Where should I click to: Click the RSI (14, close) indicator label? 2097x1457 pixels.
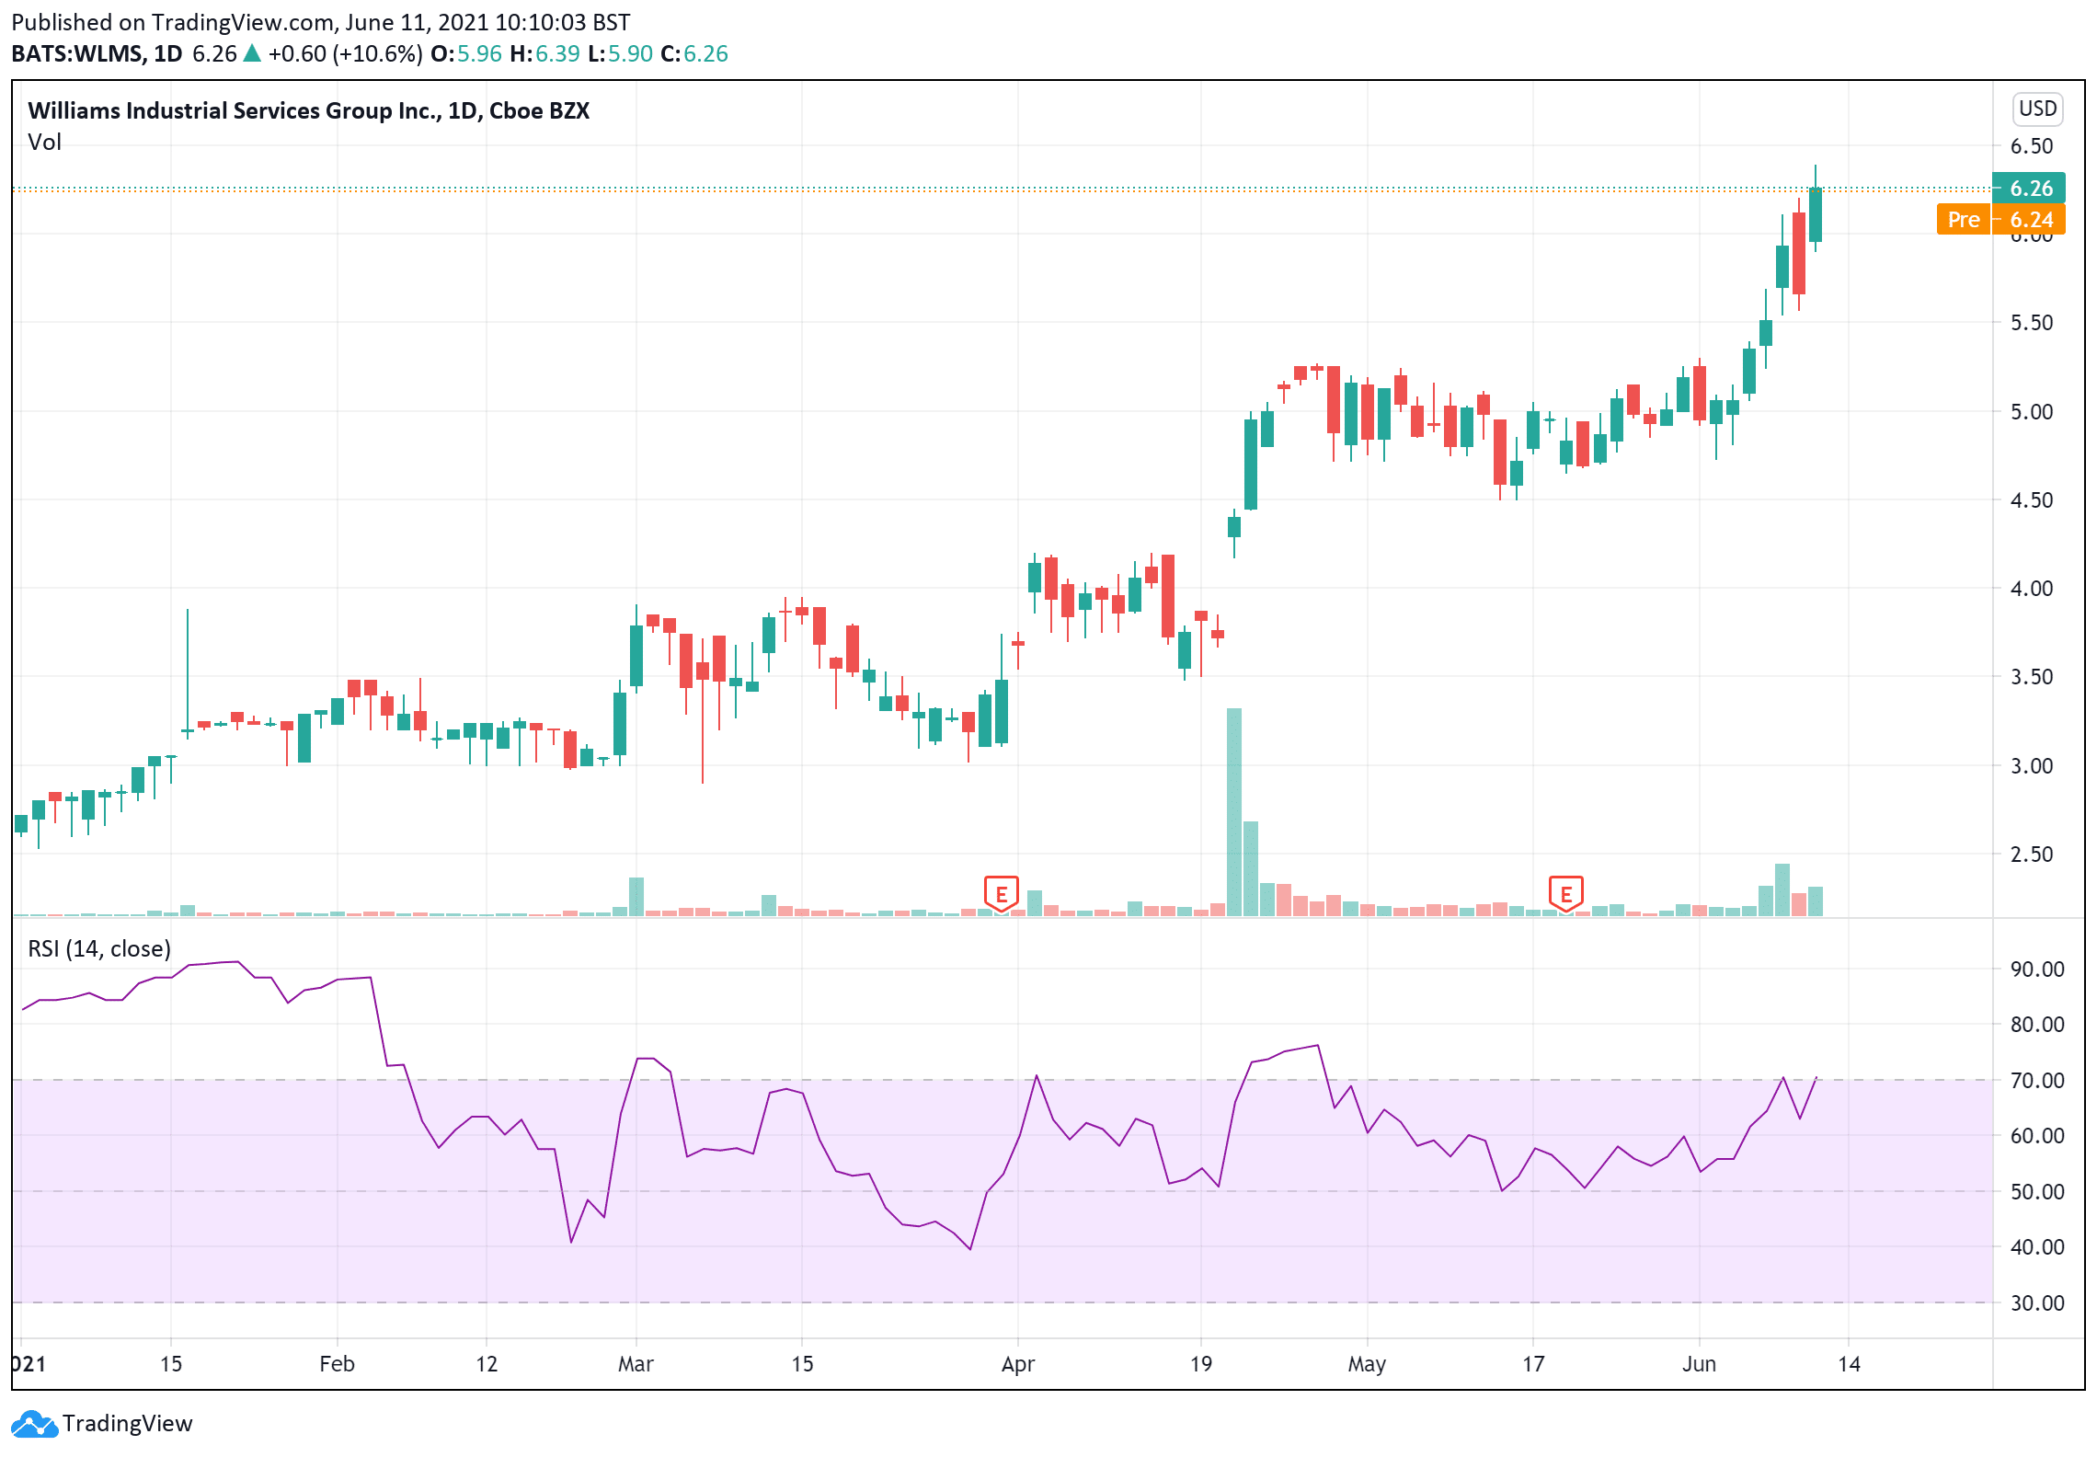coord(99,948)
